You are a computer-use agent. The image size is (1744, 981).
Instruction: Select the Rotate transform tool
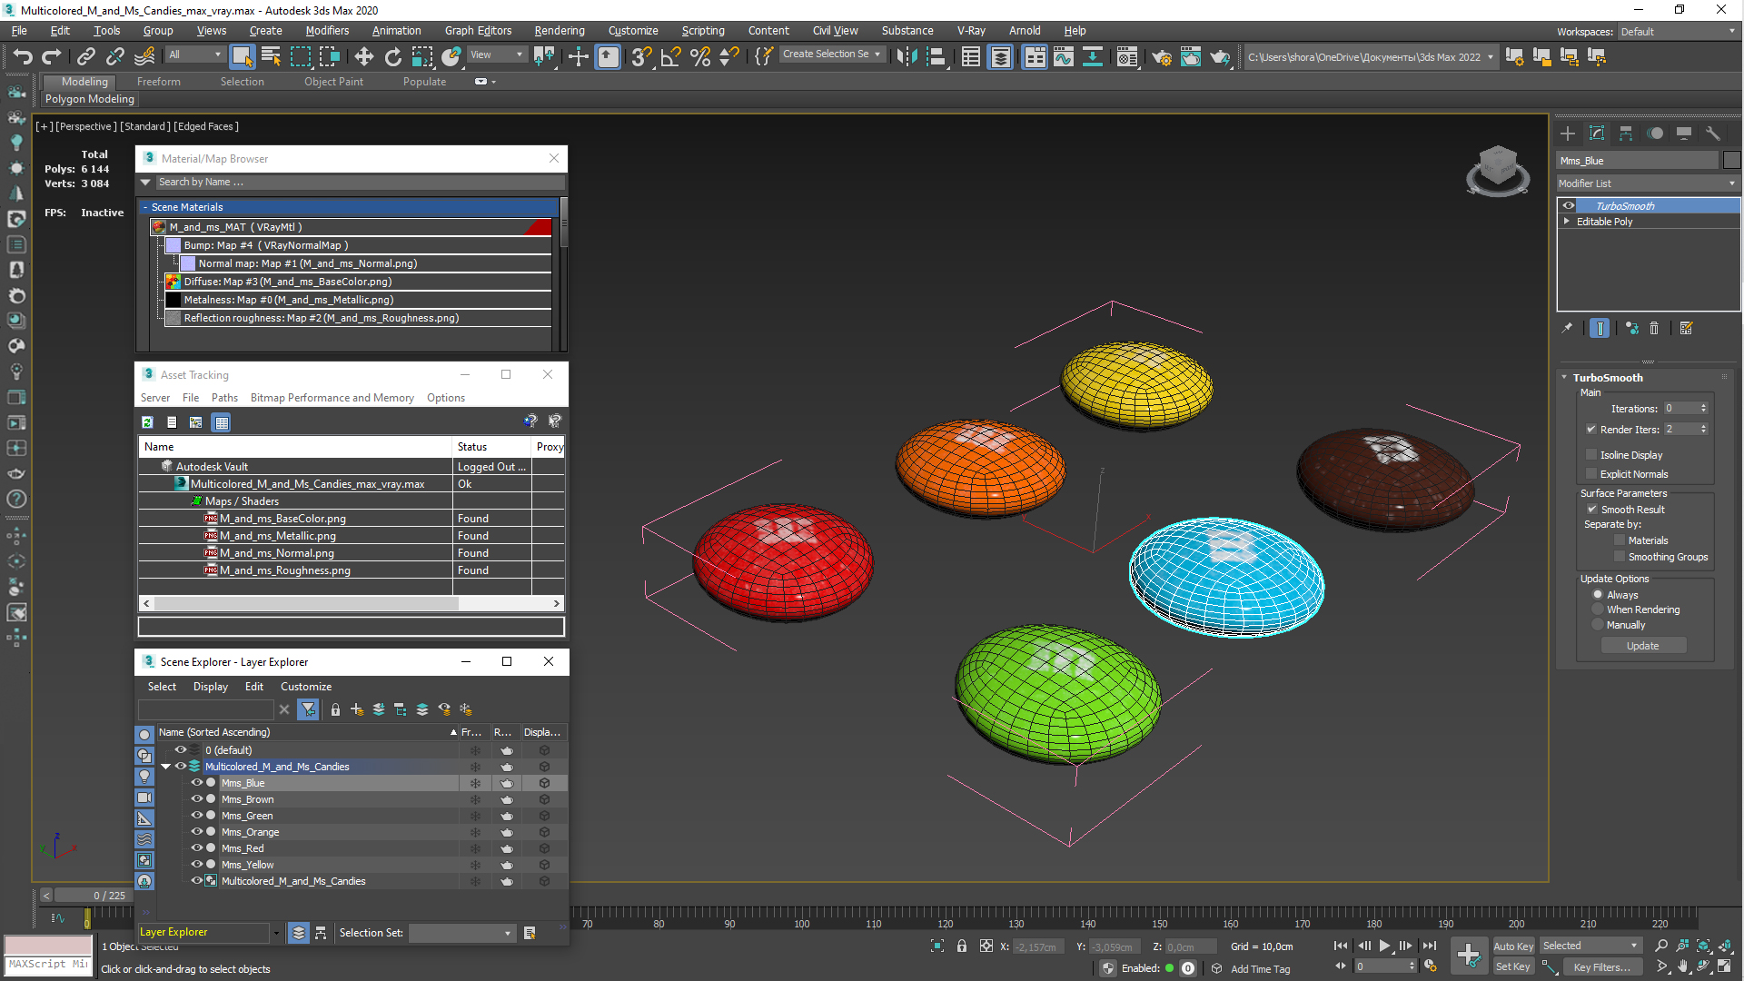tap(392, 57)
